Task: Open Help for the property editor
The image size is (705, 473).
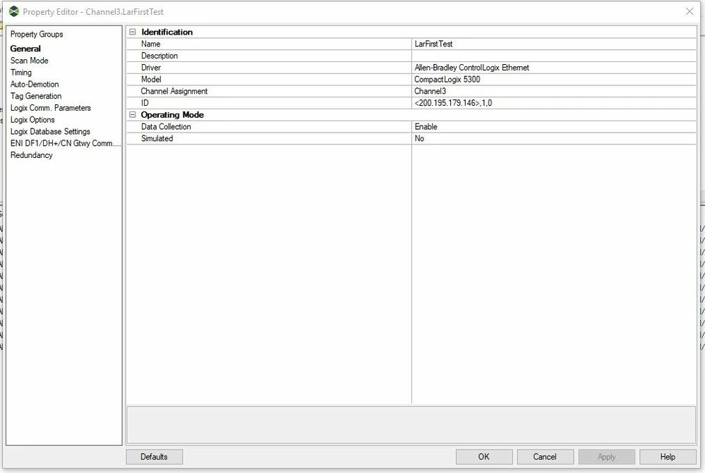Action: (668, 457)
